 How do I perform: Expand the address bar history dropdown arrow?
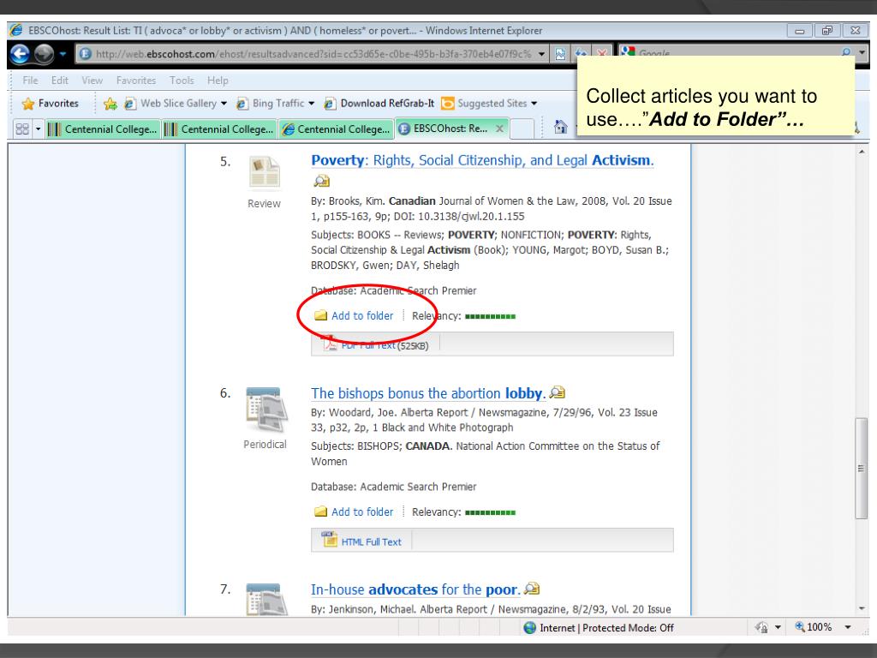(x=541, y=54)
